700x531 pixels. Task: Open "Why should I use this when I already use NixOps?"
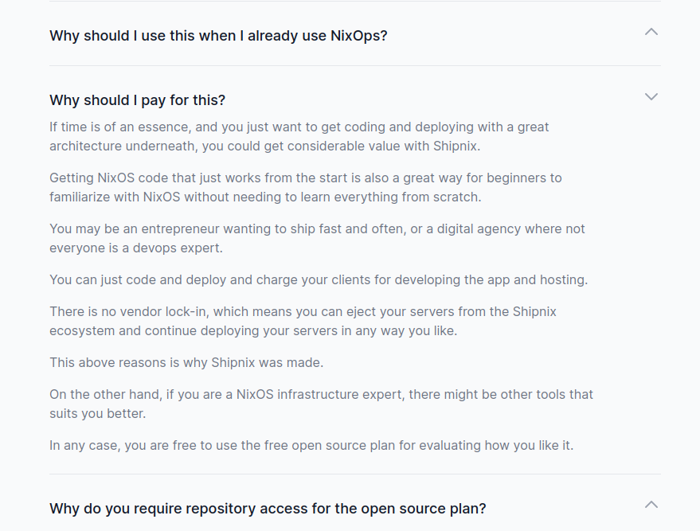coord(217,36)
